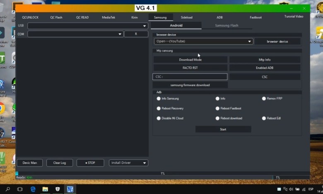Expand the COM port dropdown
323x194 pixels.
coord(120,34)
